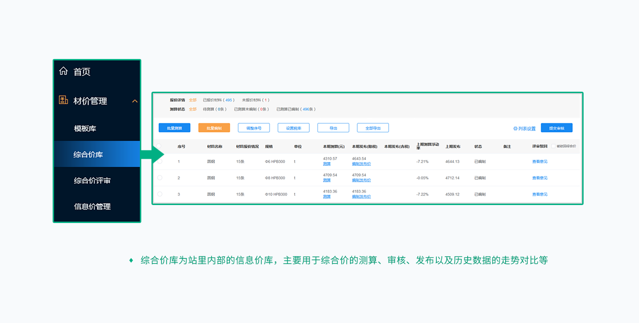
Task: Select the row 3 checkbox
Action: point(160,194)
